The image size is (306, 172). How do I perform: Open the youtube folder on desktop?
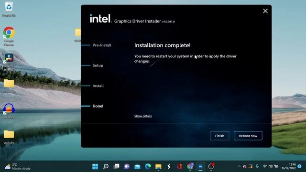click(x=9, y=137)
